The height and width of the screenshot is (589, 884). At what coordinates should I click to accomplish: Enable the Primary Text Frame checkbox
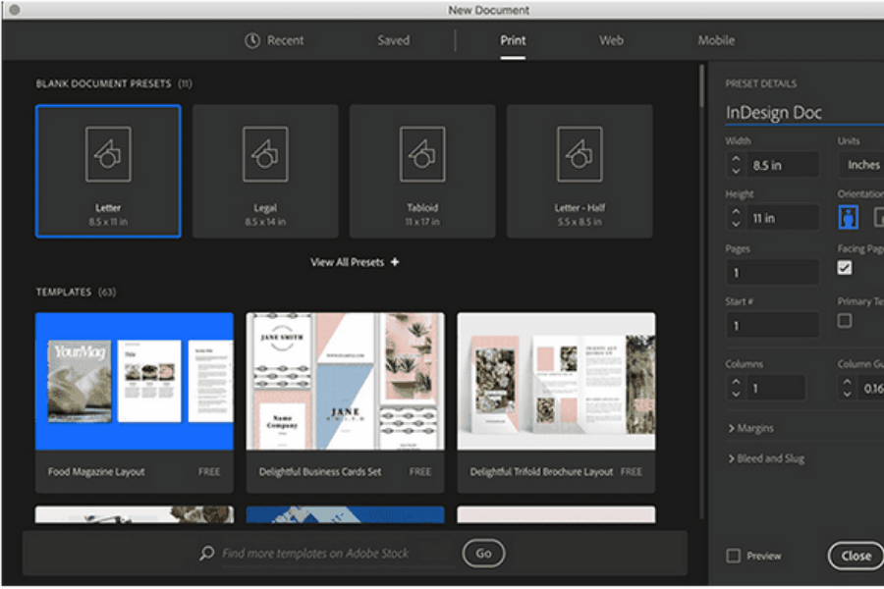click(x=845, y=321)
